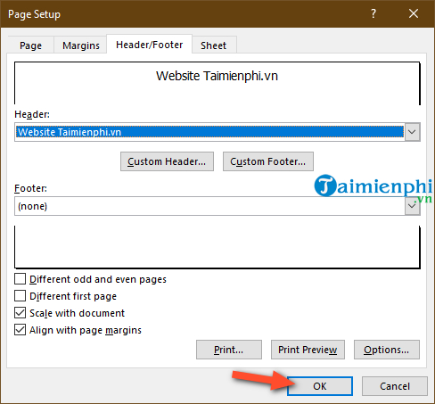Click the help question mark icon
Viewport: 435px width, 404px height.
point(373,13)
